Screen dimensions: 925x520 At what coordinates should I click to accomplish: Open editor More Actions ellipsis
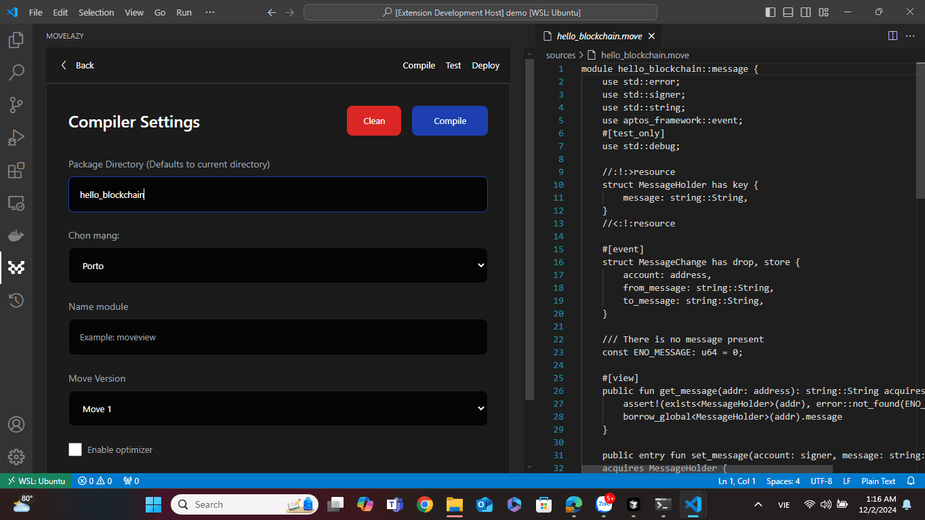point(911,36)
